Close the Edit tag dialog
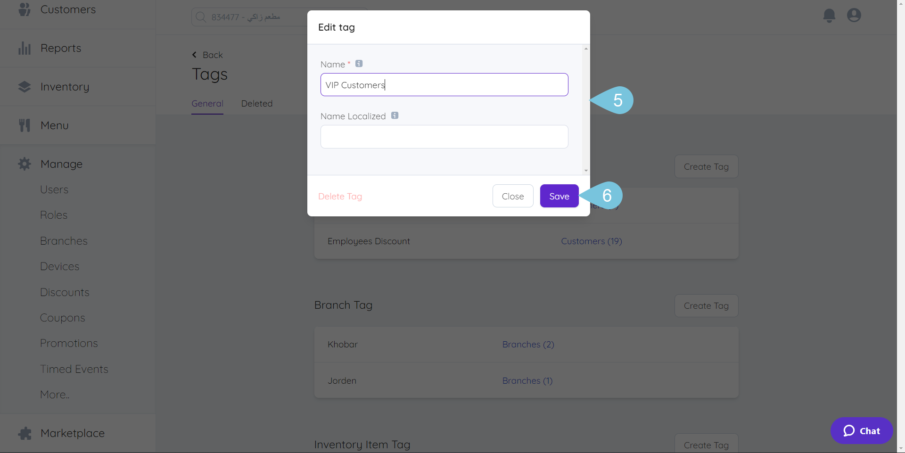Image resolution: width=905 pixels, height=453 pixels. tap(513, 196)
